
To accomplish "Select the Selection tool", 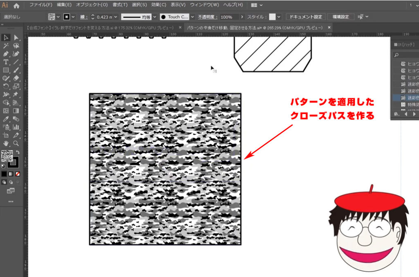I will pos(6,38).
